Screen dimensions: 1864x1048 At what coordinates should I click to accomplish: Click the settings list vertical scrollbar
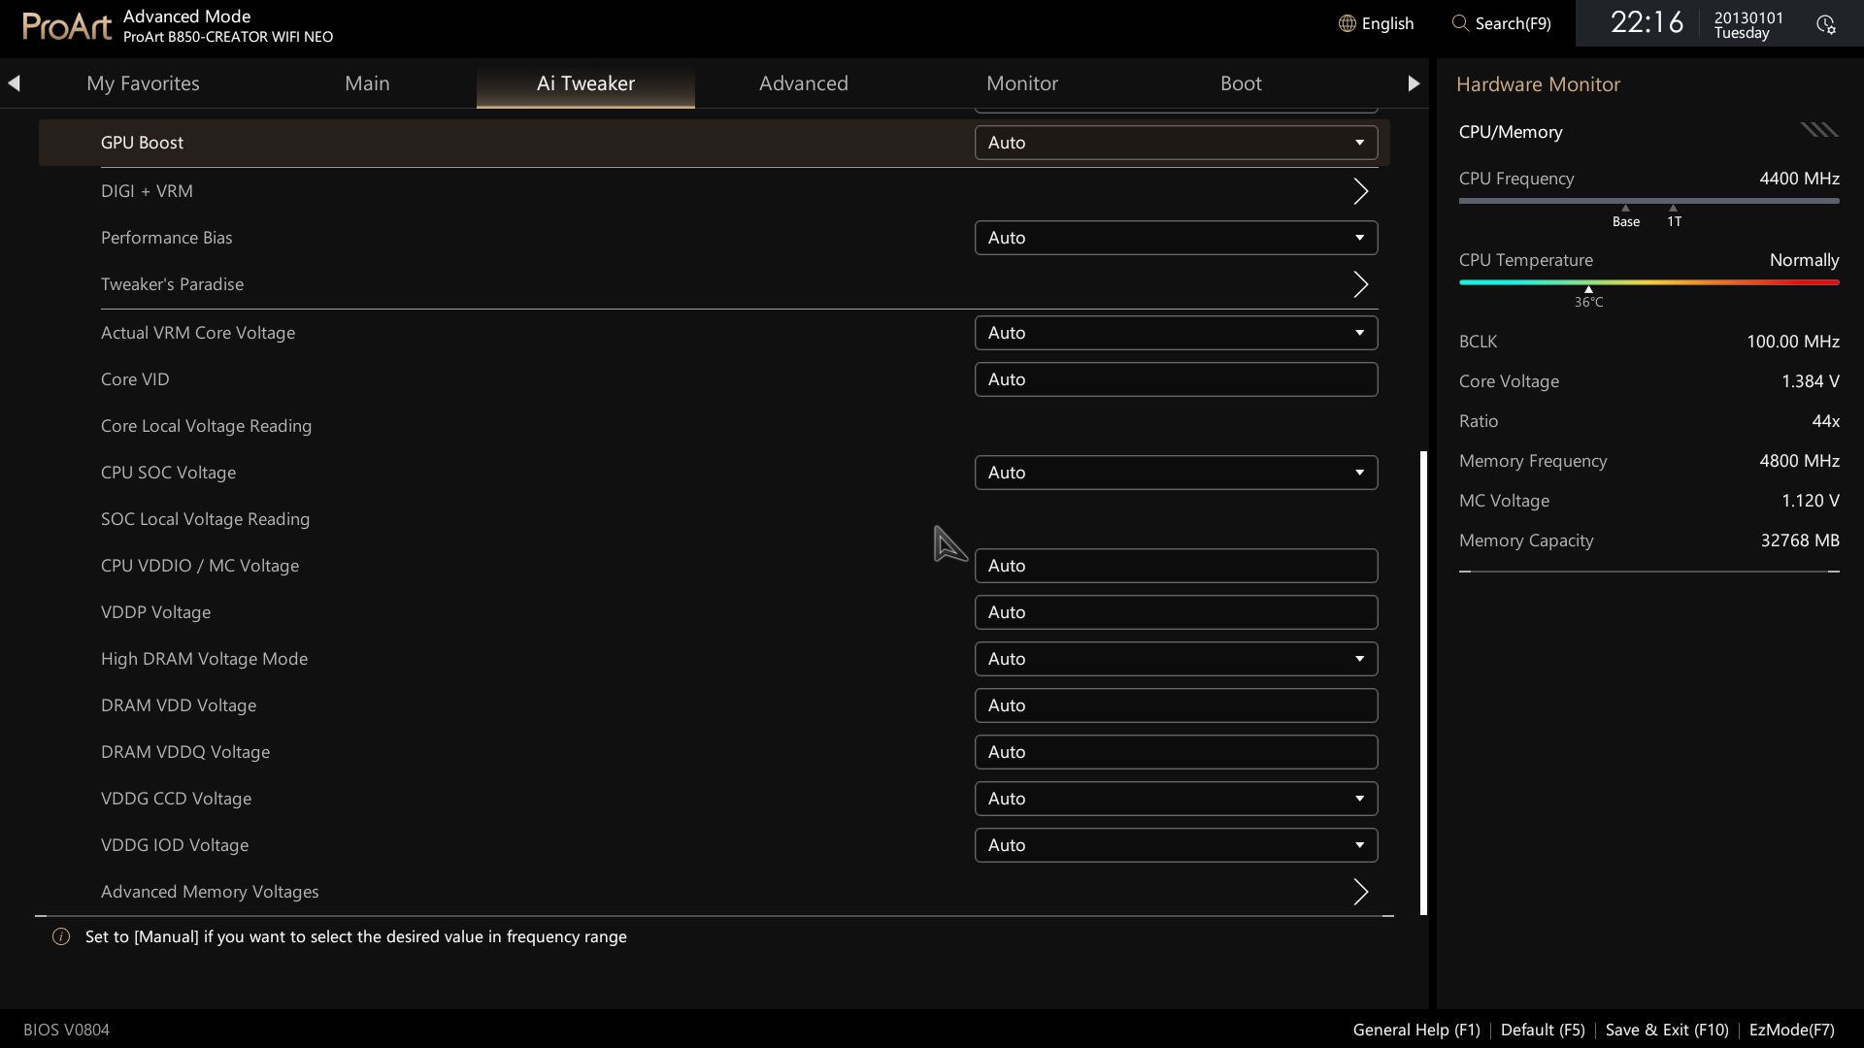(x=1423, y=682)
